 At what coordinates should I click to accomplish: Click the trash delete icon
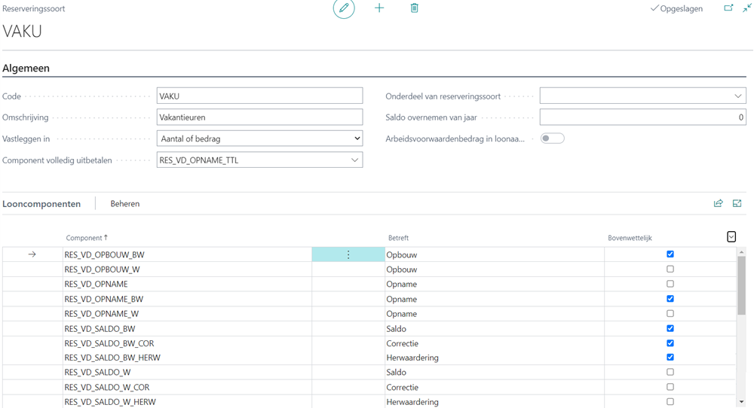(414, 8)
